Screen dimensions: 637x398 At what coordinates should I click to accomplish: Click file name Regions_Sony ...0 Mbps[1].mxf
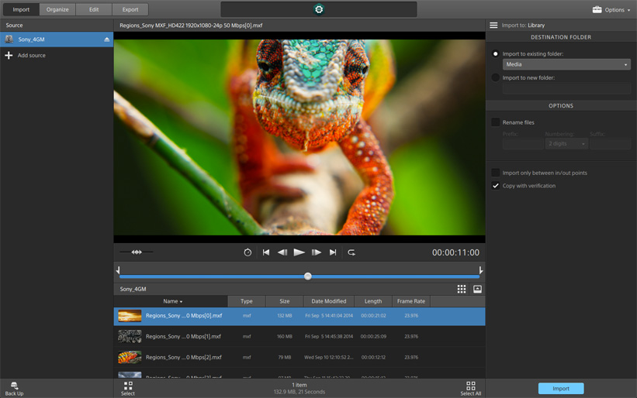[183, 336]
